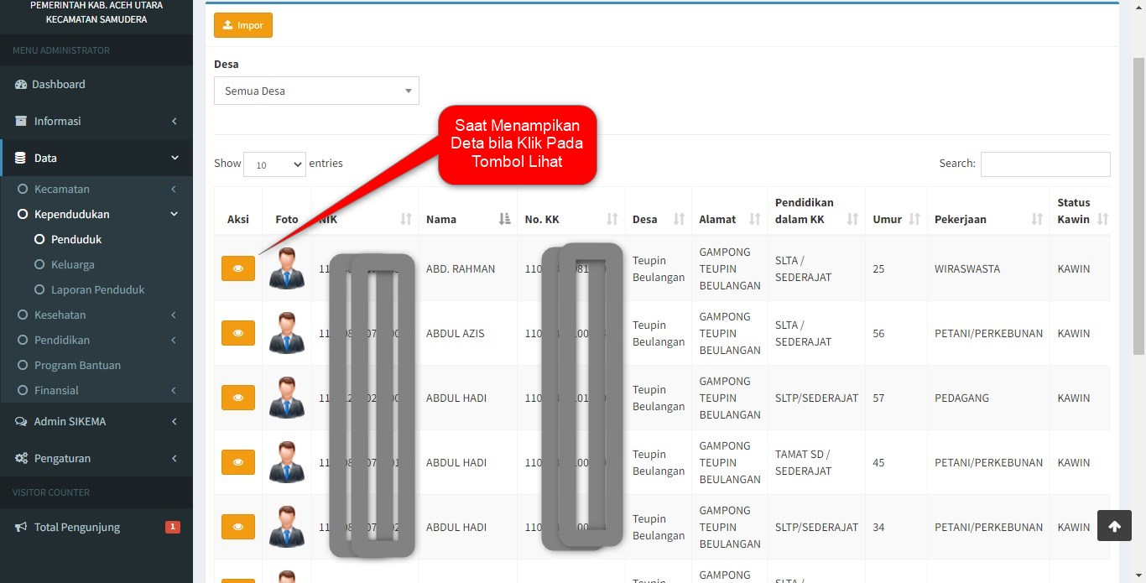Focus the Search input field
Viewport: 1146px width, 583px height.
tap(1045, 164)
